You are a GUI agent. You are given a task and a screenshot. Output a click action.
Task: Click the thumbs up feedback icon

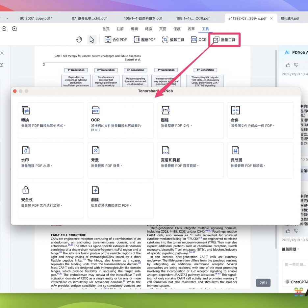point(288,65)
